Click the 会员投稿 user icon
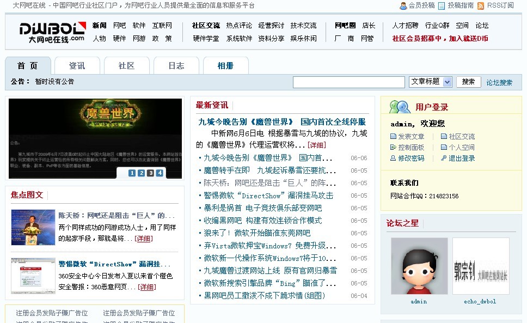The image size is (527, 323). [x=403, y=6]
